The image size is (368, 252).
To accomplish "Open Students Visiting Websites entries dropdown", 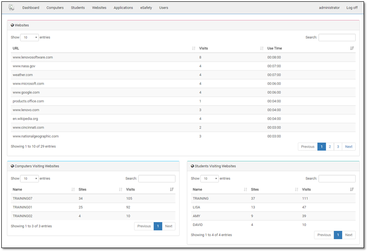I will 210,179.
